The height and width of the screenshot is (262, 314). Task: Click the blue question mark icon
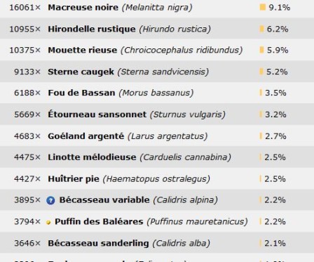pos(50,200)
